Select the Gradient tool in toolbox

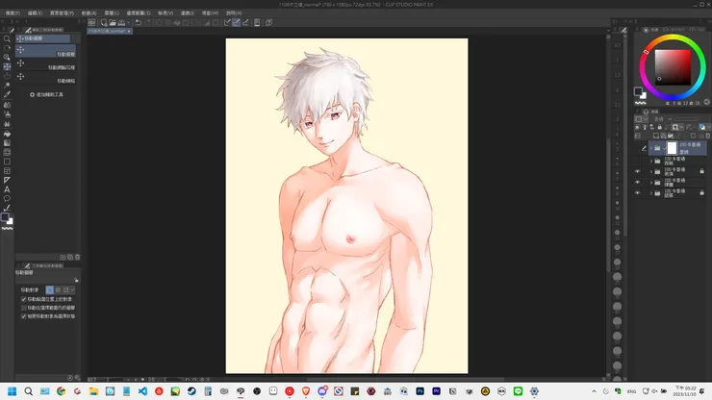point(7,143)
